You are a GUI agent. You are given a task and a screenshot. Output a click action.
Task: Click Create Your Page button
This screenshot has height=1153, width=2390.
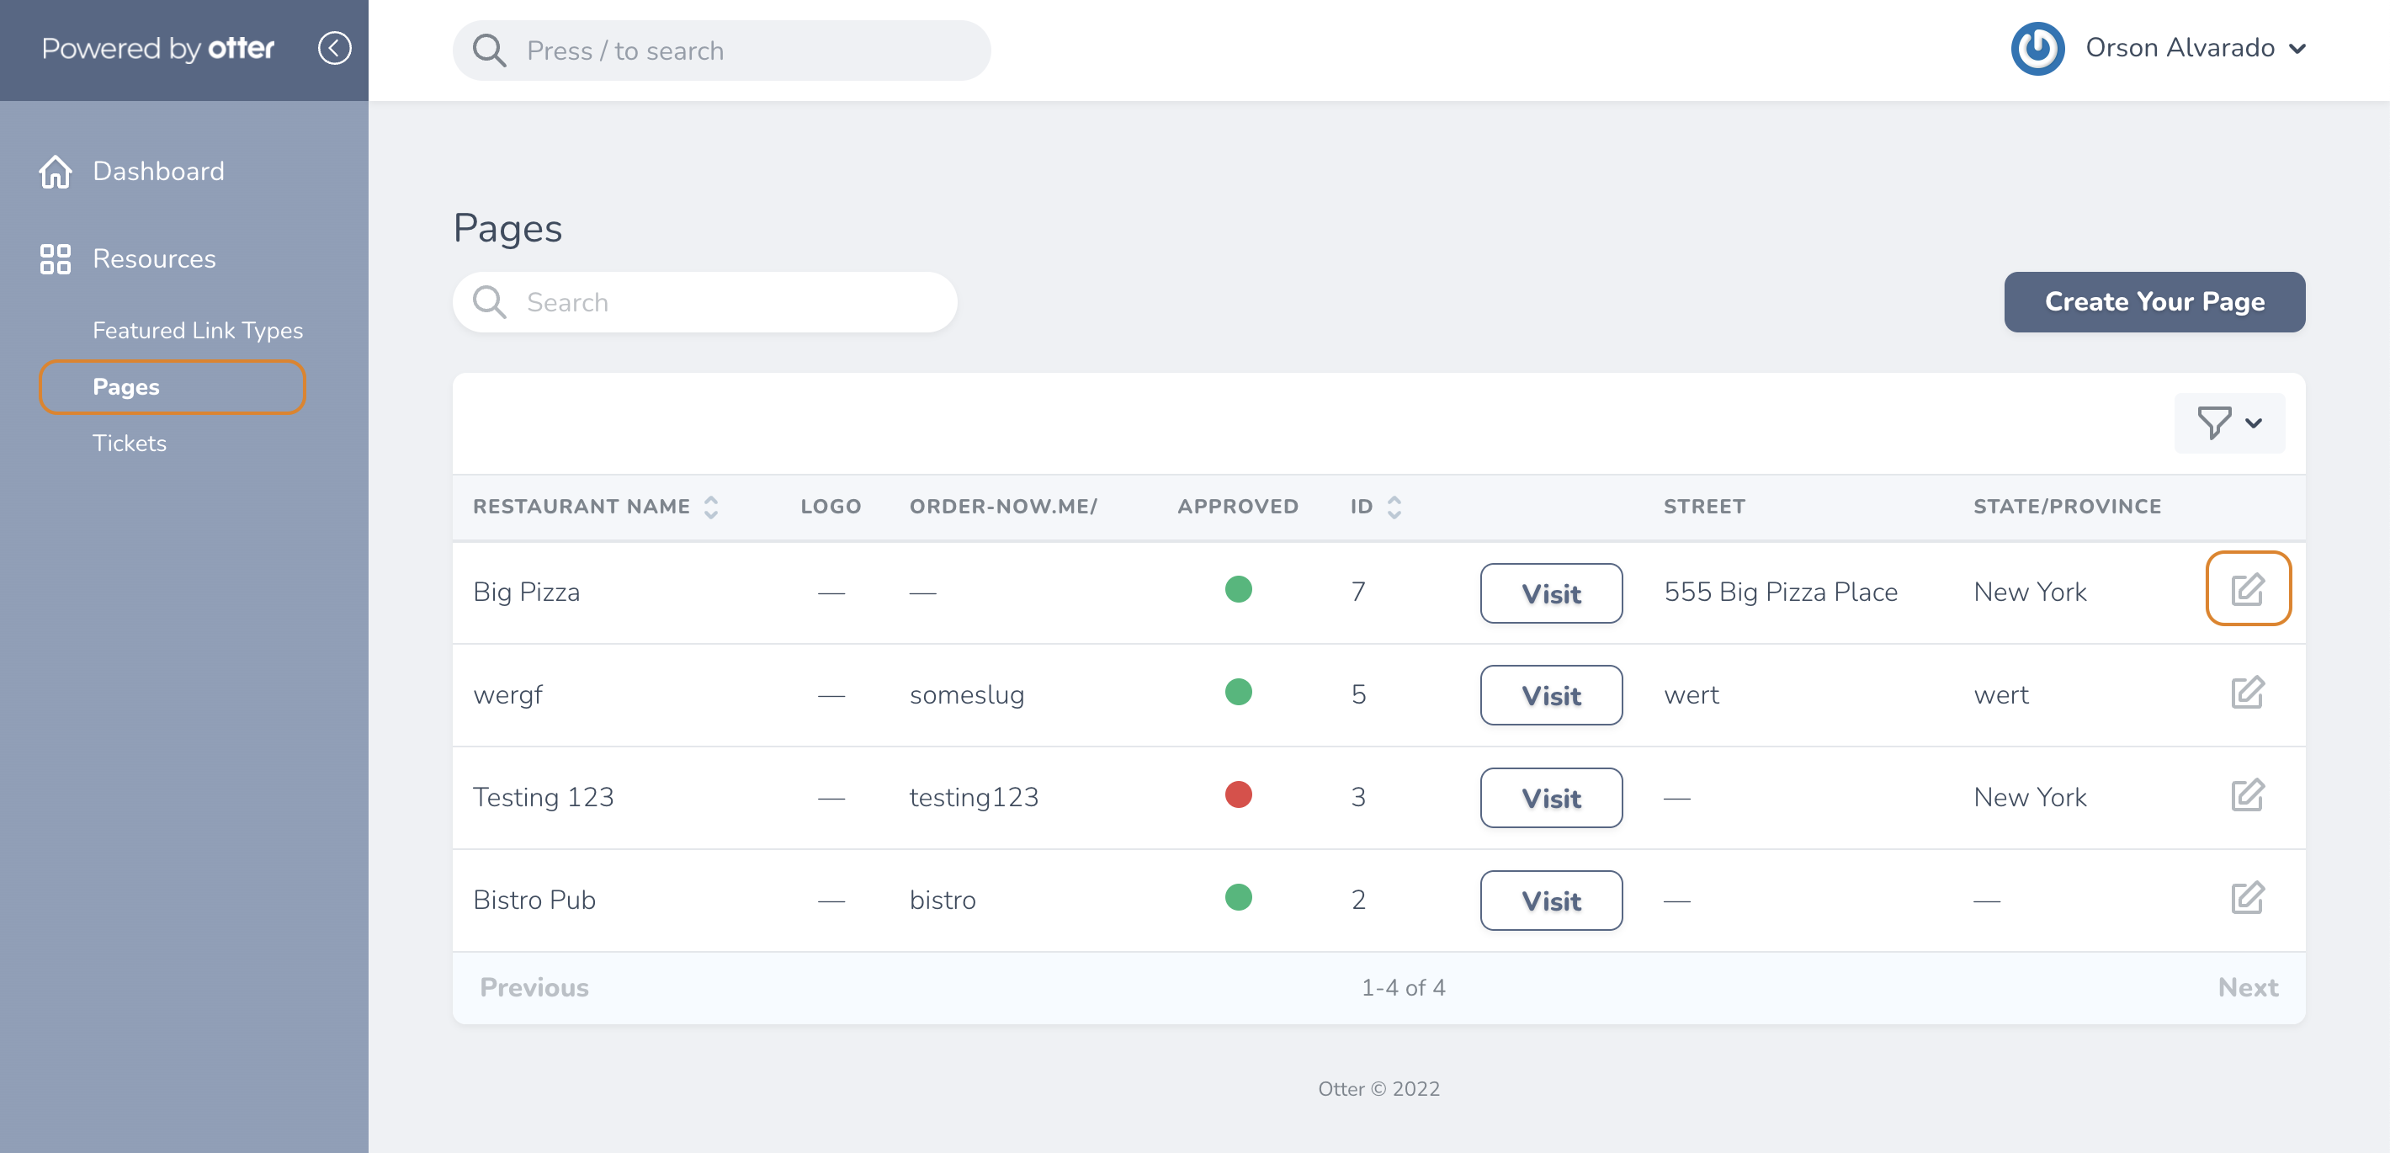coord(2154,301)
